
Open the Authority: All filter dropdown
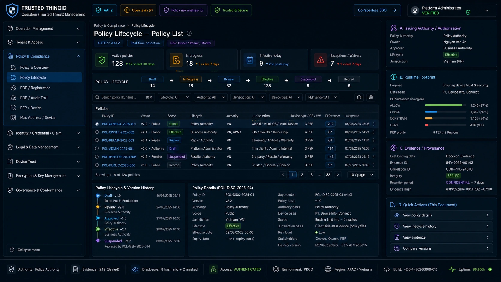(x=211, y=97)
